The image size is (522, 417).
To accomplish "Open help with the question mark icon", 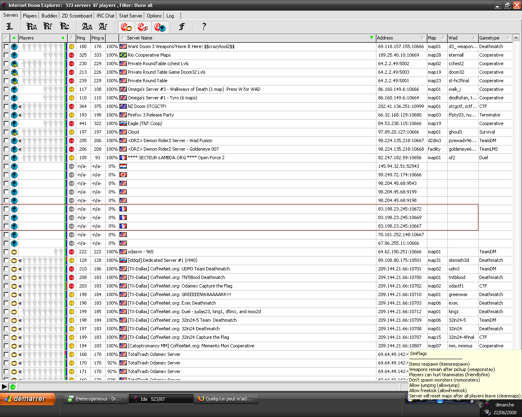I will pos(204,26).
